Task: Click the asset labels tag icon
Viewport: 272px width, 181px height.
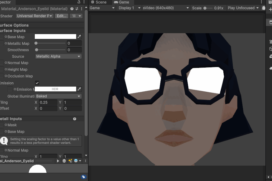Action: tap(84, 177)
